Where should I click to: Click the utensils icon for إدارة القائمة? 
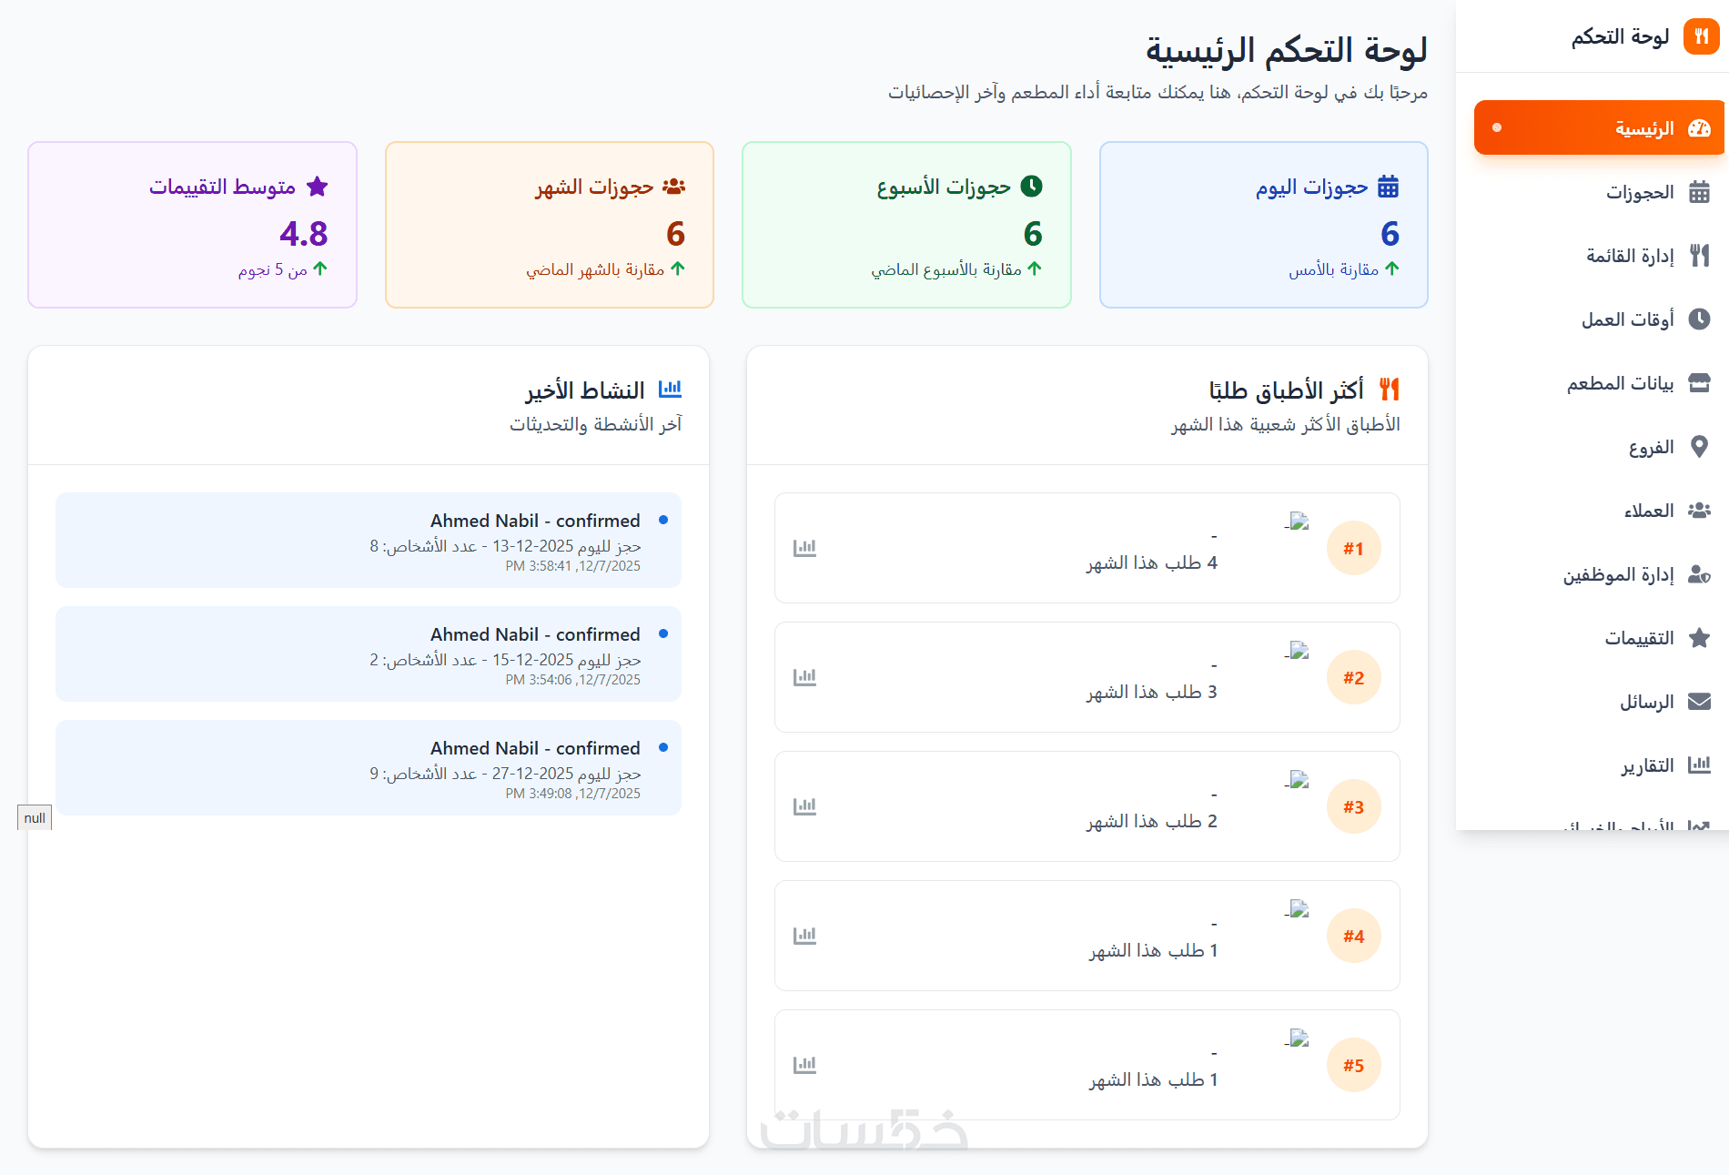(x=1698, y=256)
